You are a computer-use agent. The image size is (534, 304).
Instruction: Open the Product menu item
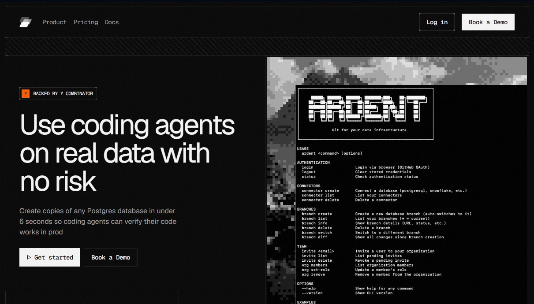click(54, 22)
